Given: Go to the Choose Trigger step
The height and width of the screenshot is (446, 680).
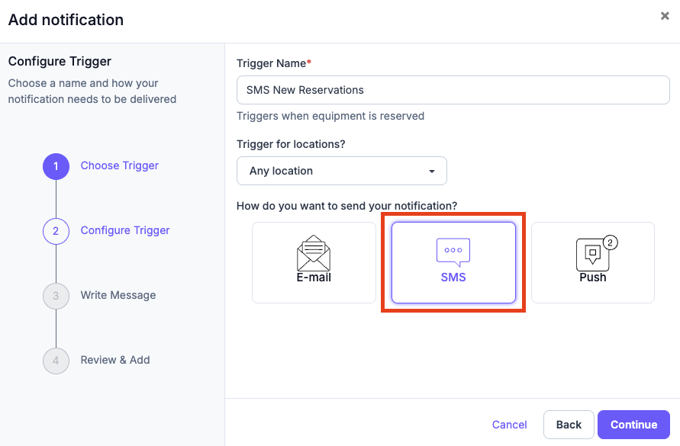Looking at the screenshot, I should [119, 166].
